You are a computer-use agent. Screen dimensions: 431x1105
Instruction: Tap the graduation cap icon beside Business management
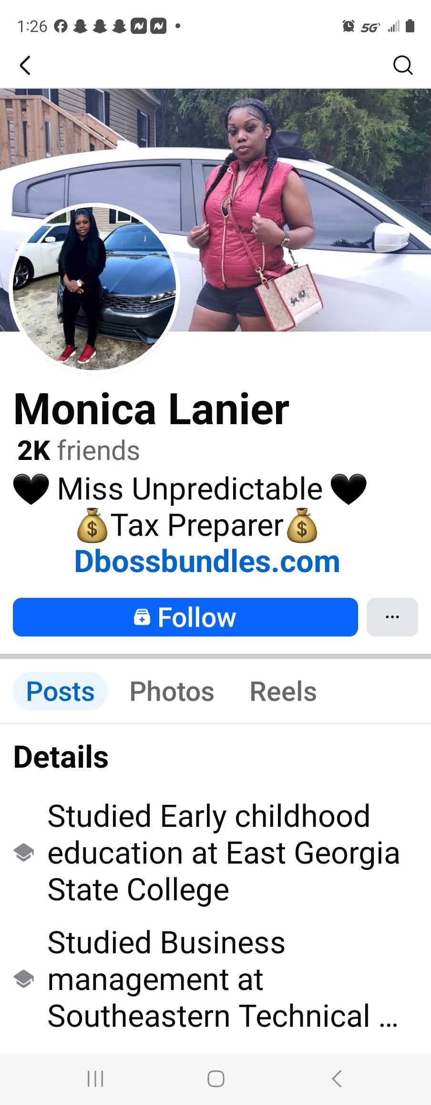(23, 979)
